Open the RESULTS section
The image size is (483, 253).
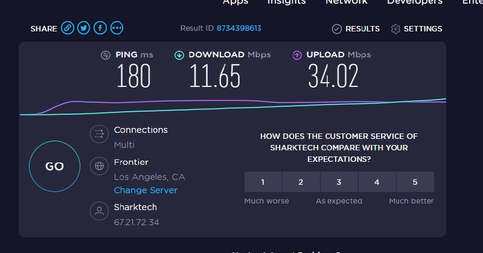tap(356, 28)
